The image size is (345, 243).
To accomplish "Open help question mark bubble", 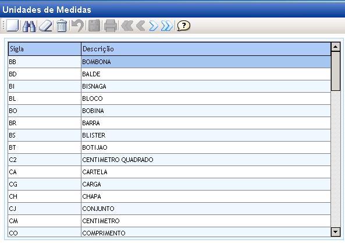I will 184,26.
